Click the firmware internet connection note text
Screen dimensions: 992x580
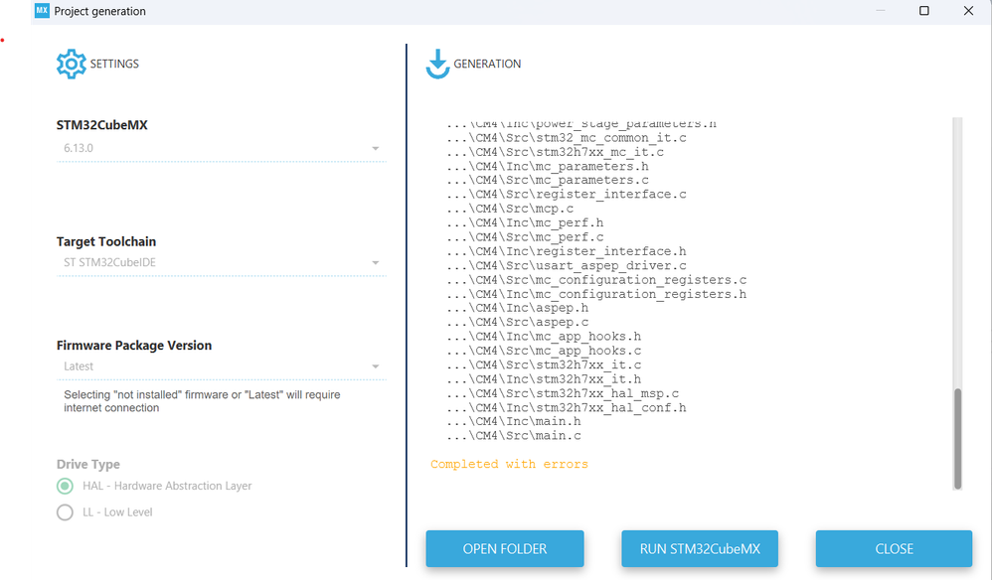point(202,401)
